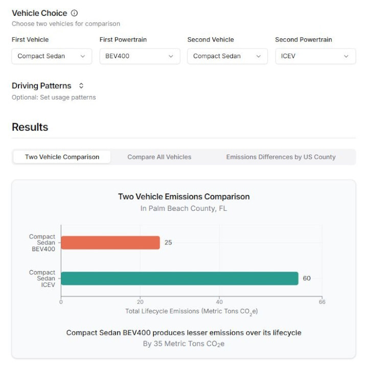Open the Second Powertrain ICEV dropdown

(x=315, y=56)
